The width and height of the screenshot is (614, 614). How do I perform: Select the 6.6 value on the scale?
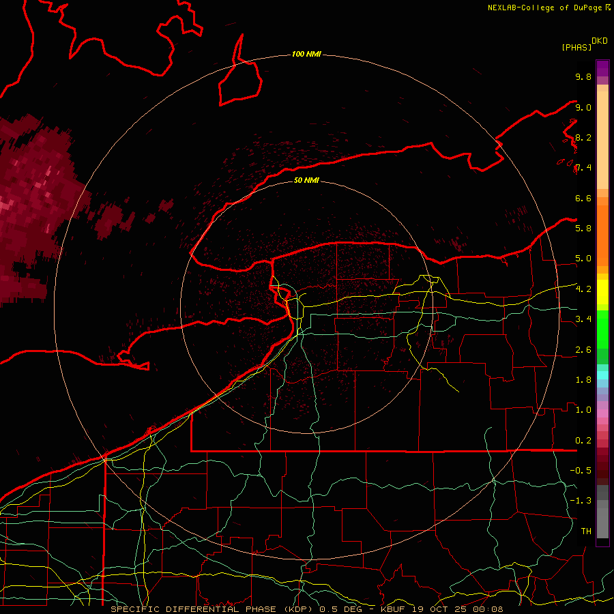583,198
